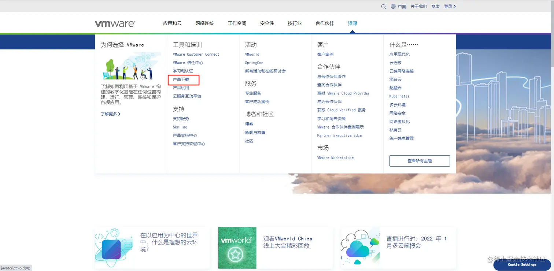Open 客户支持欢迎中心
Viewport: 554px width, 271px height.
(189, 144)
